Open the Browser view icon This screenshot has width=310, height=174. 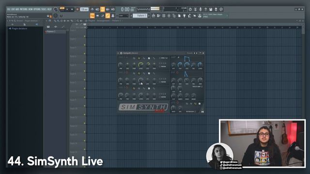(174, 15)
